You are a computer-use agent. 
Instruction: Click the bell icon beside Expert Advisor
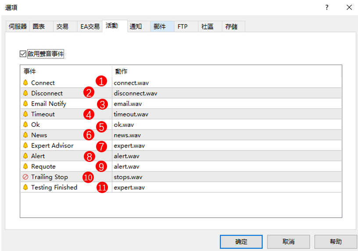pyautogui.click(x=25, y=146)
